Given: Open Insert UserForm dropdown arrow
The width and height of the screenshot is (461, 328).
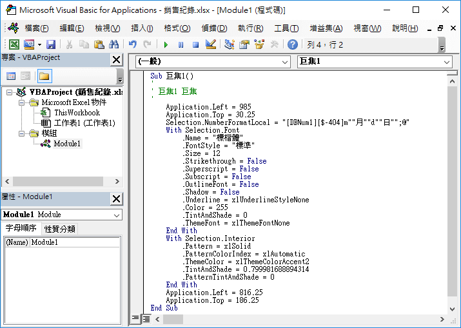Looking at the screenshot, I should 39,44.
